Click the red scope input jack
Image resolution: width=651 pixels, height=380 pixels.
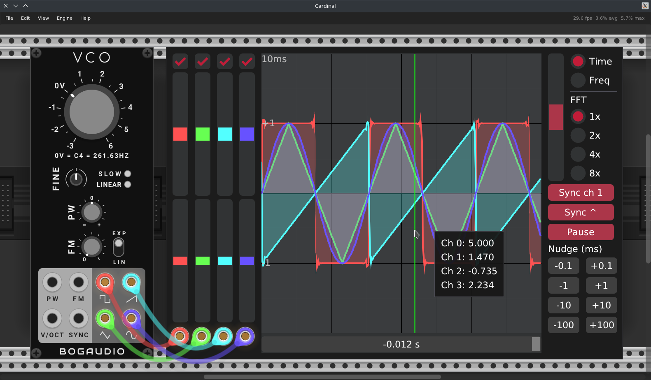pos(180,336)
